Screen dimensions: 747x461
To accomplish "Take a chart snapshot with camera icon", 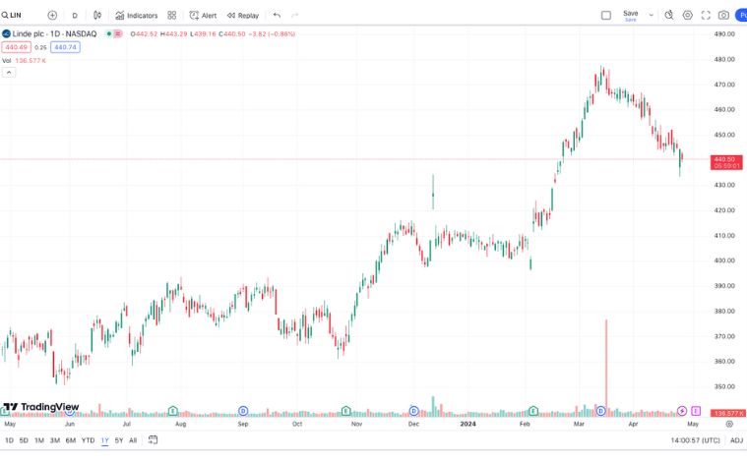I will tap(723, 16).
